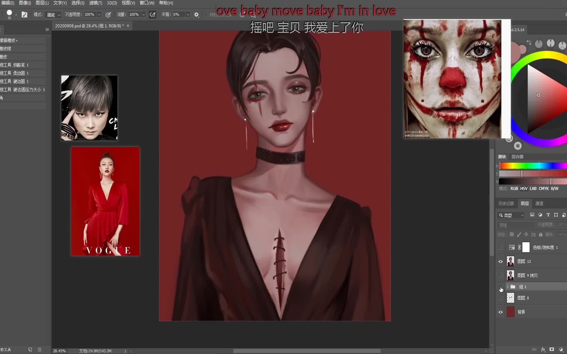Lock image pixels brush icon

coord(519,234)
